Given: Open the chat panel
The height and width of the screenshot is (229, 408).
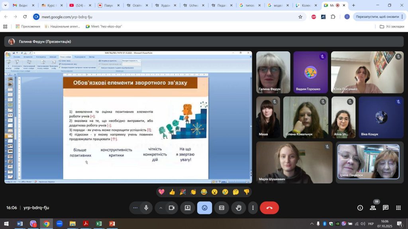Looking at the screenshot, I should point(386,208).
